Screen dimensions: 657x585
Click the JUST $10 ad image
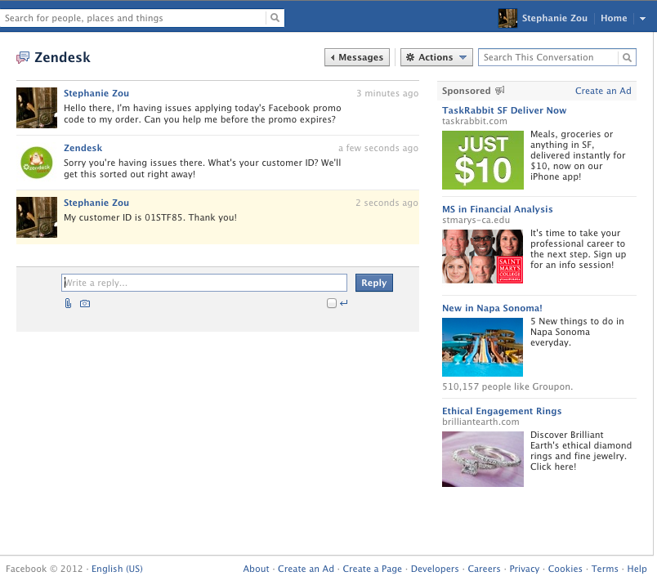(x=483, y=160)
